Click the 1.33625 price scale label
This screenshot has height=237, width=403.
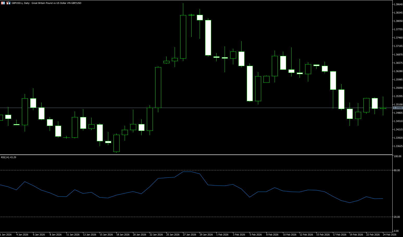coord(398,146)
